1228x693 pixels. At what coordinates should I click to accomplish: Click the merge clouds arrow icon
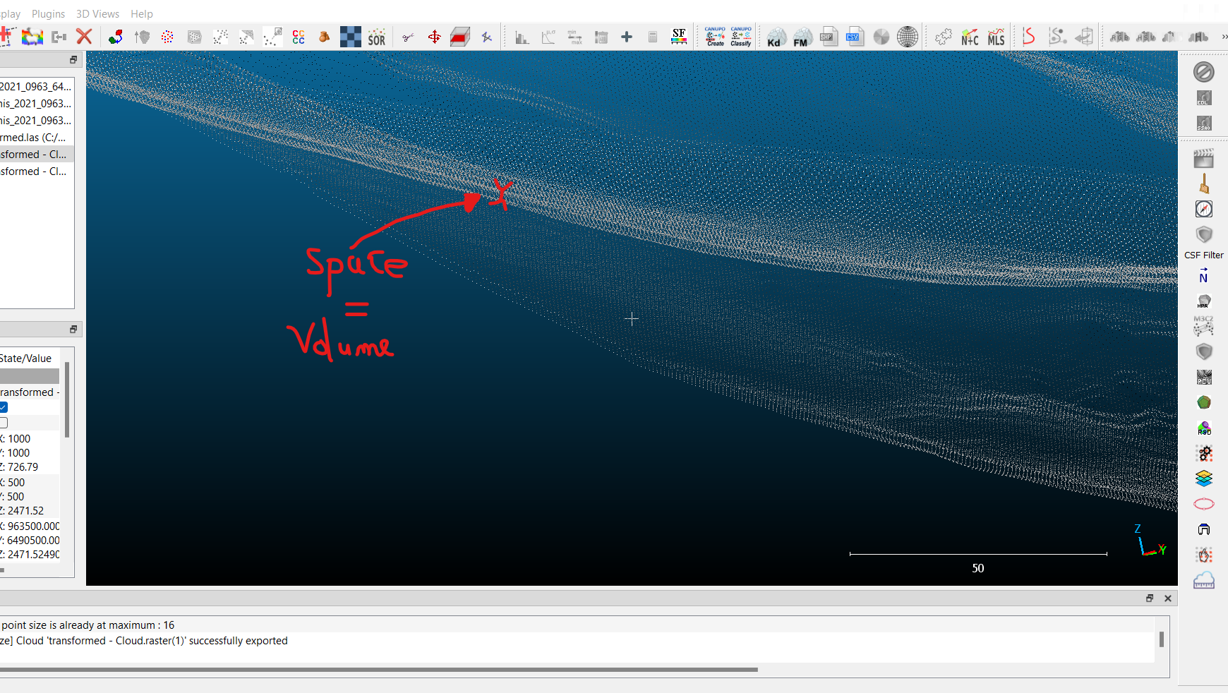59,37
